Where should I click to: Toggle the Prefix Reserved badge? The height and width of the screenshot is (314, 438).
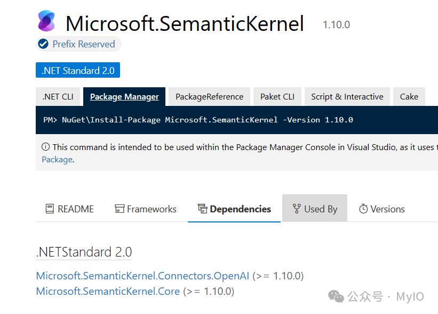(x=78, y=44)
